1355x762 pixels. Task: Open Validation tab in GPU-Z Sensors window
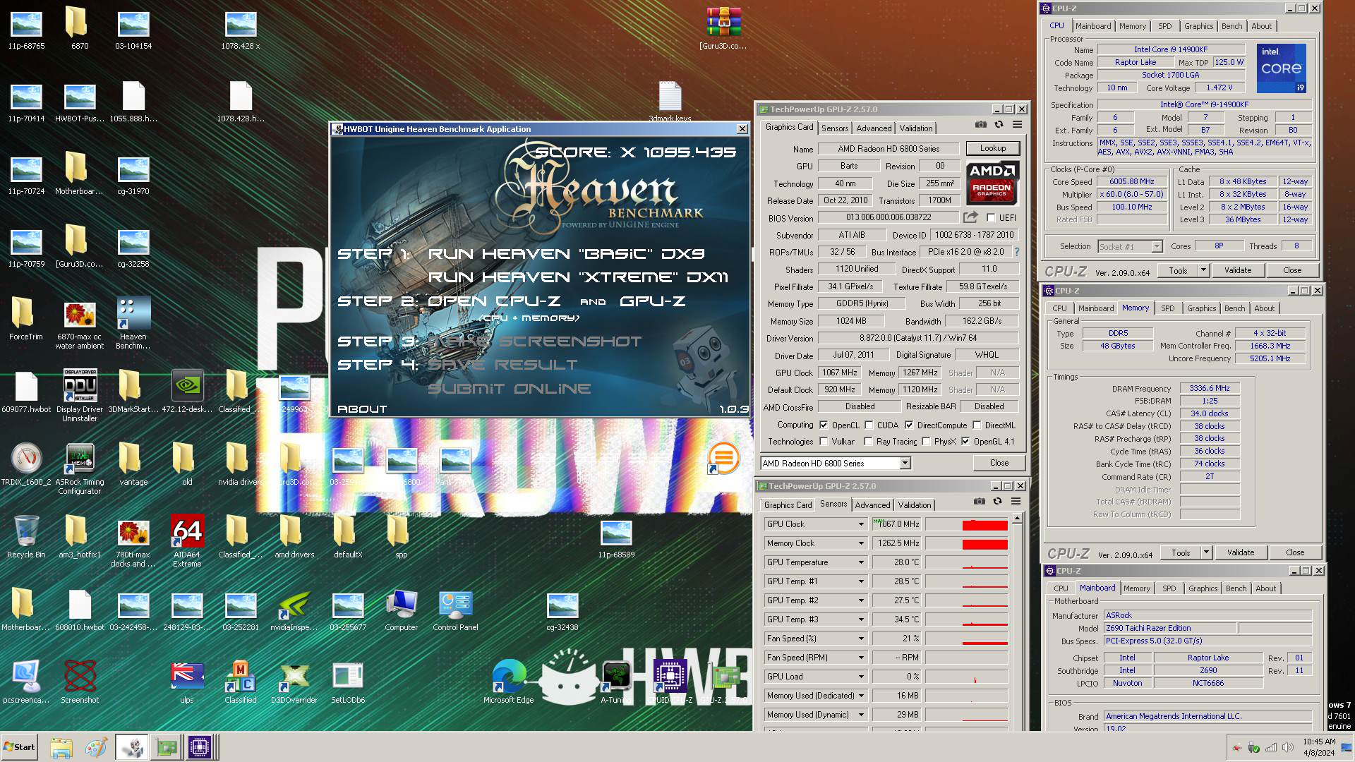click(x=915, y=505)
